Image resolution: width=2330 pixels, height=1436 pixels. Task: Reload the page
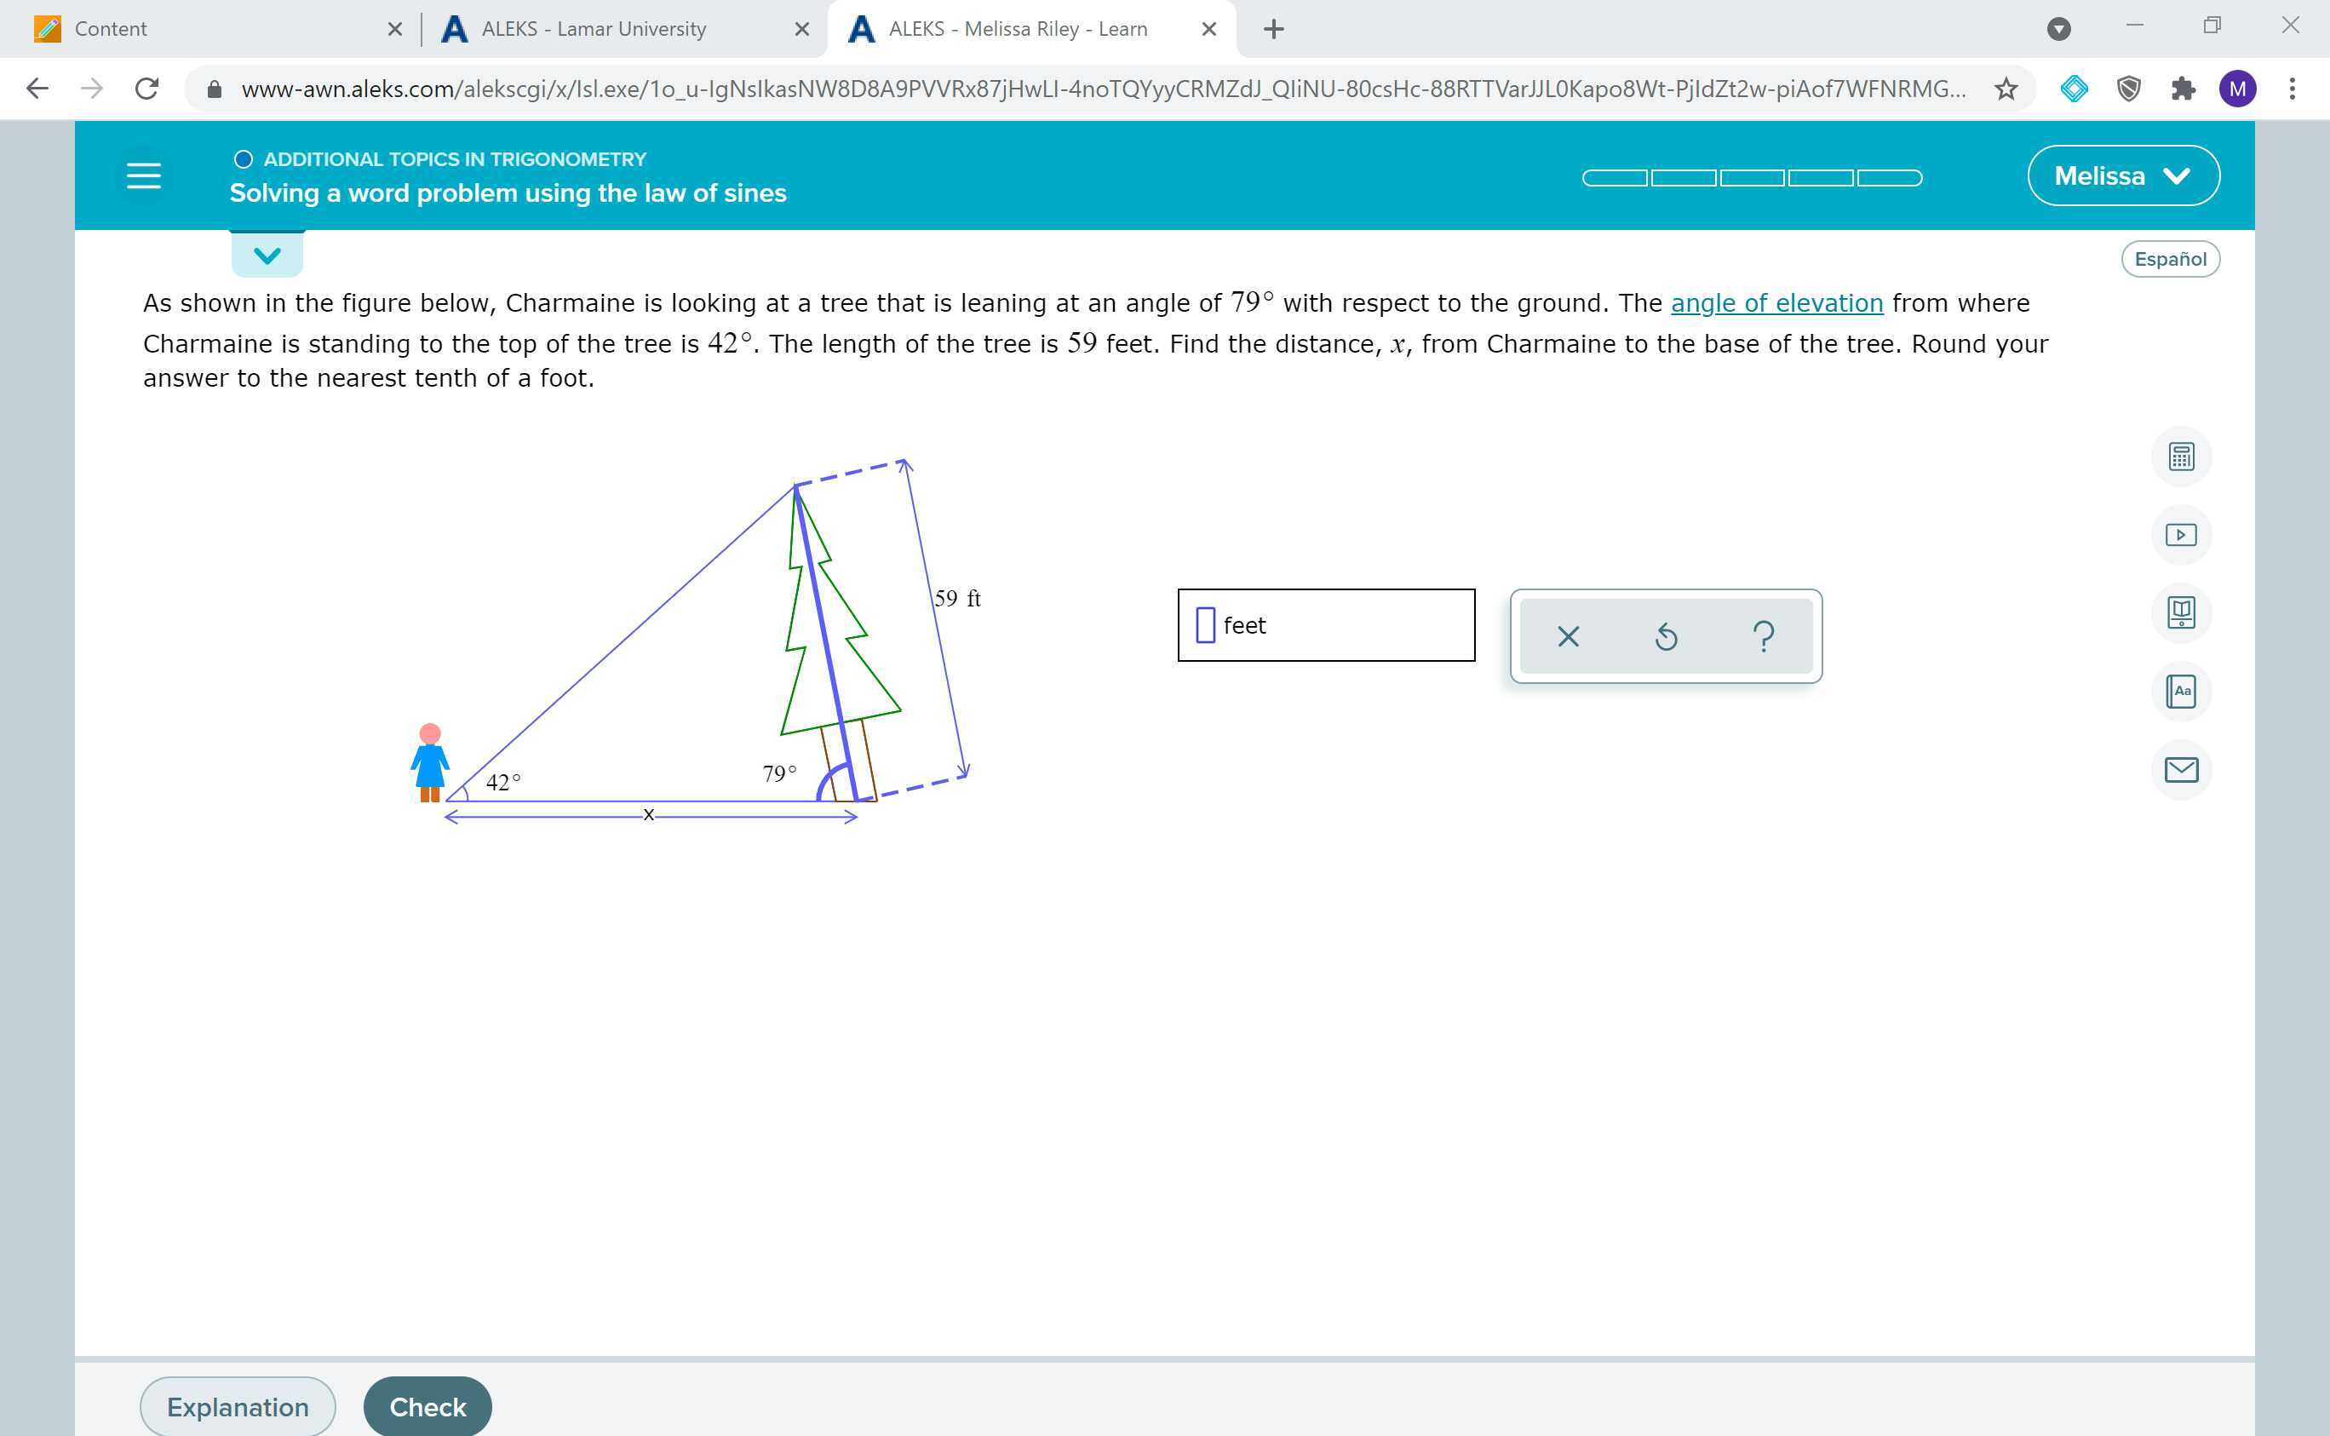(146, 89)
